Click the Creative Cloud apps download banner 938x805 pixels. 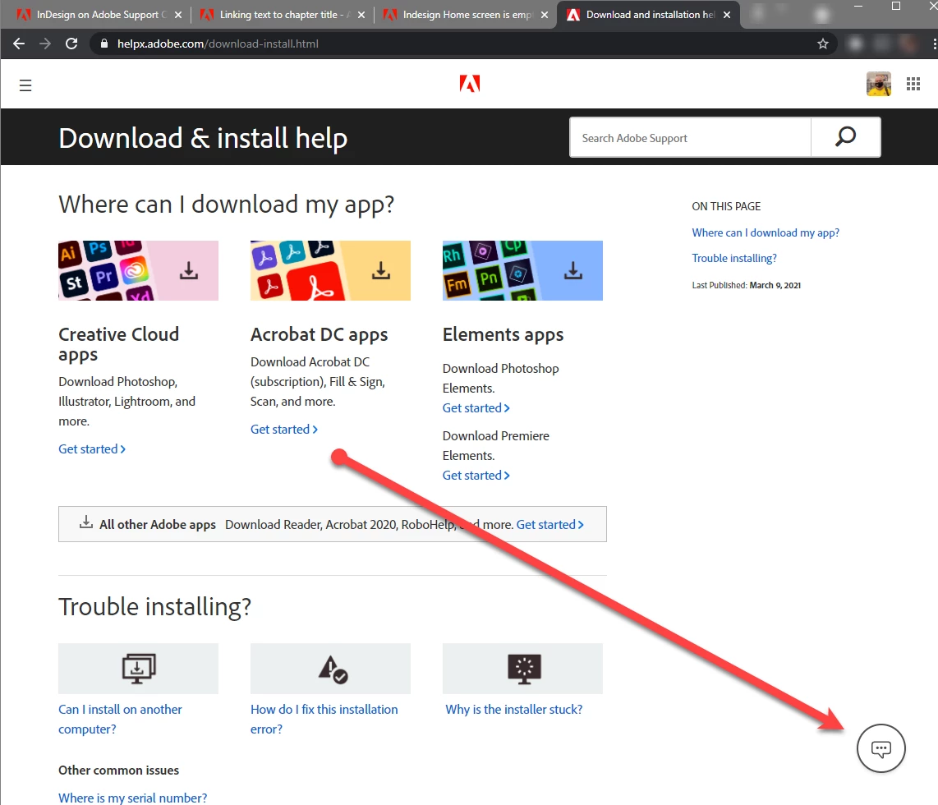pos(138,270)
